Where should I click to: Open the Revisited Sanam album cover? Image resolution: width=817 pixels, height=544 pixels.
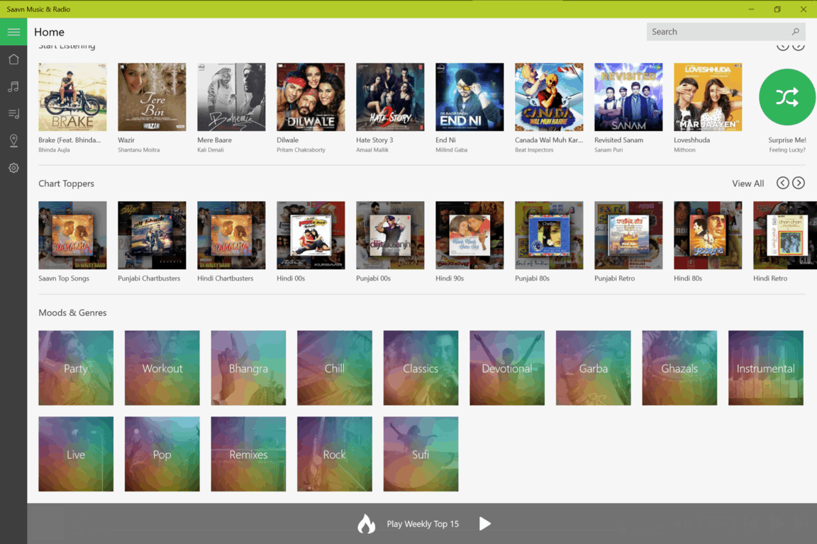[628, 97]
